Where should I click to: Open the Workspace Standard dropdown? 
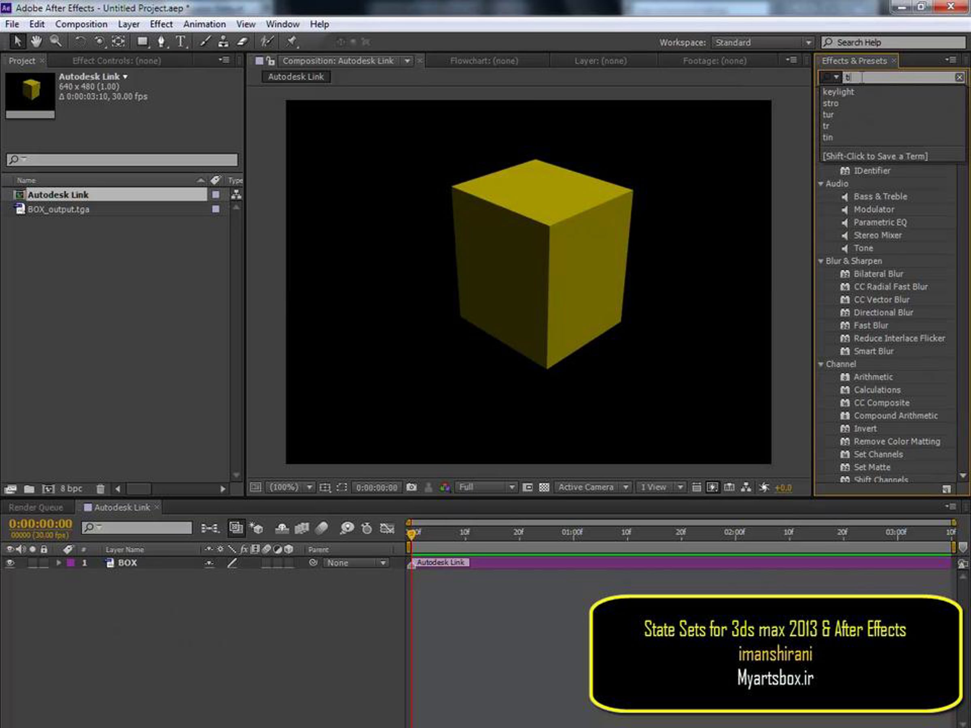763,42
